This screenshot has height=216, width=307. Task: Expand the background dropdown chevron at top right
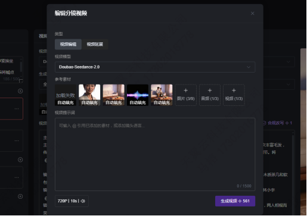(x=288, y=62)
